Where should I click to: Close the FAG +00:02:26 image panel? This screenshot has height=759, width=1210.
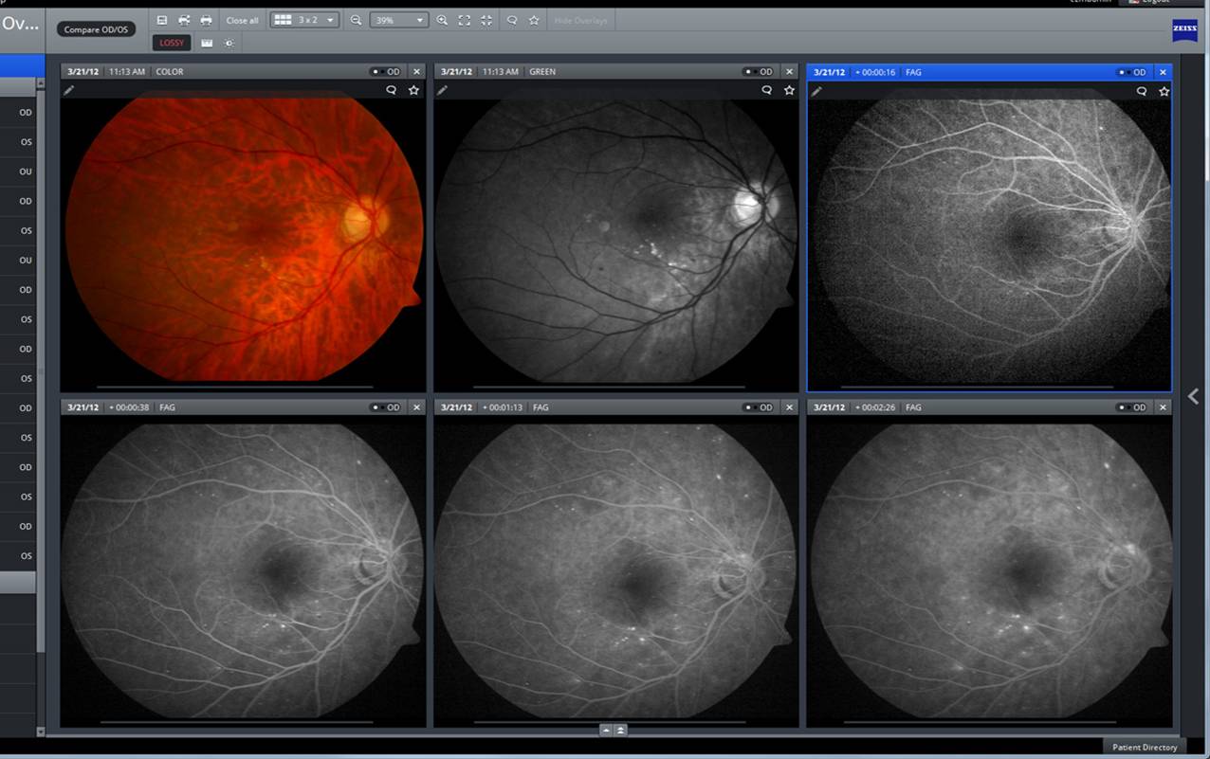(x=1164, y=407)
